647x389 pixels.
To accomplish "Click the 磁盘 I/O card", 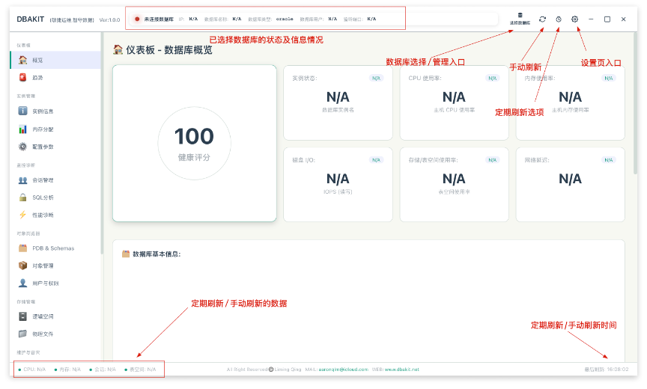I will [x=338, y=185].
